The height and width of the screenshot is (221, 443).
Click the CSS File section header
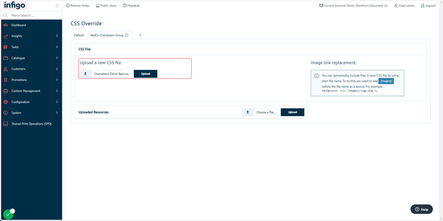(85, 49)
